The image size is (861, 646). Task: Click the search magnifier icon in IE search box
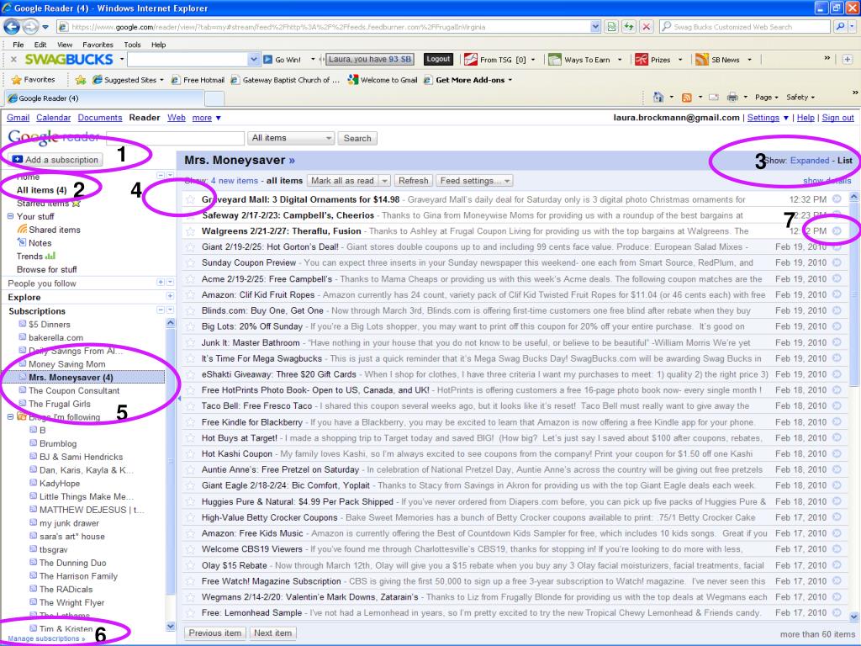click(840, 26)
